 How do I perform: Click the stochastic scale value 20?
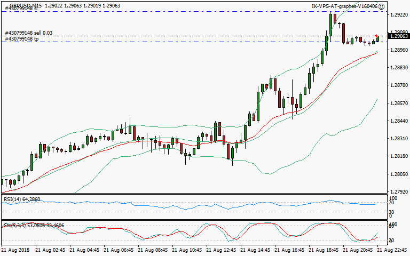pyautogui.click(x=392, y=241)
